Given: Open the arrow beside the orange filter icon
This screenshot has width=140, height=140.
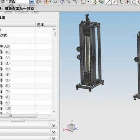Looking at the screenshot, I should pos(51,2).
